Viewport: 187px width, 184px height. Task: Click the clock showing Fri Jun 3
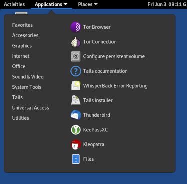(167, 4)
